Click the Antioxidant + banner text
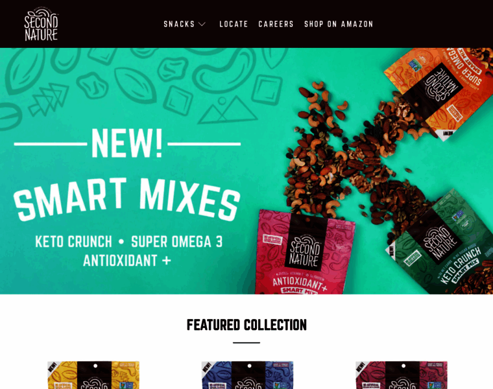Screen dimensions: 493x389 tap(127, 261)
